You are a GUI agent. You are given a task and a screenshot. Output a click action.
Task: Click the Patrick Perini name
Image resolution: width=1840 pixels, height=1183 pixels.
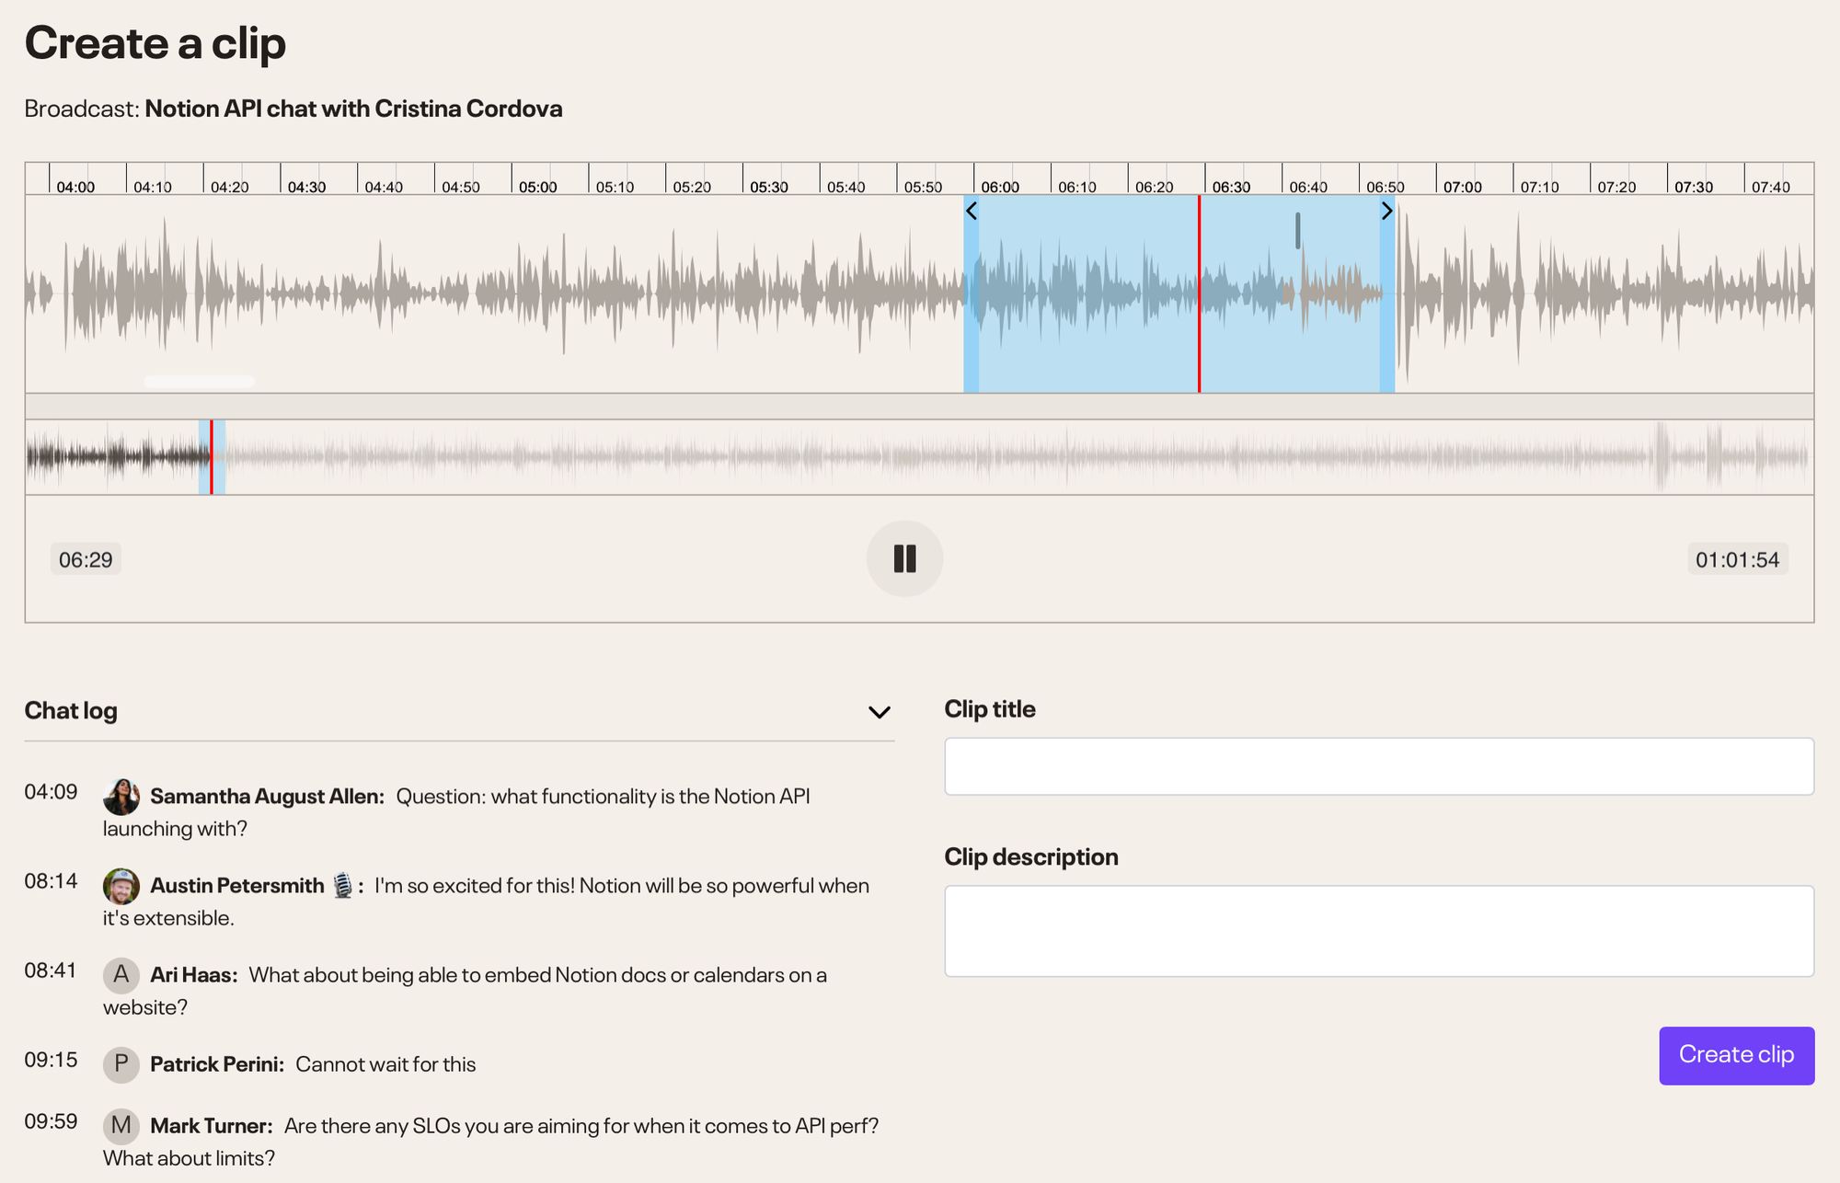(217, 1064)
